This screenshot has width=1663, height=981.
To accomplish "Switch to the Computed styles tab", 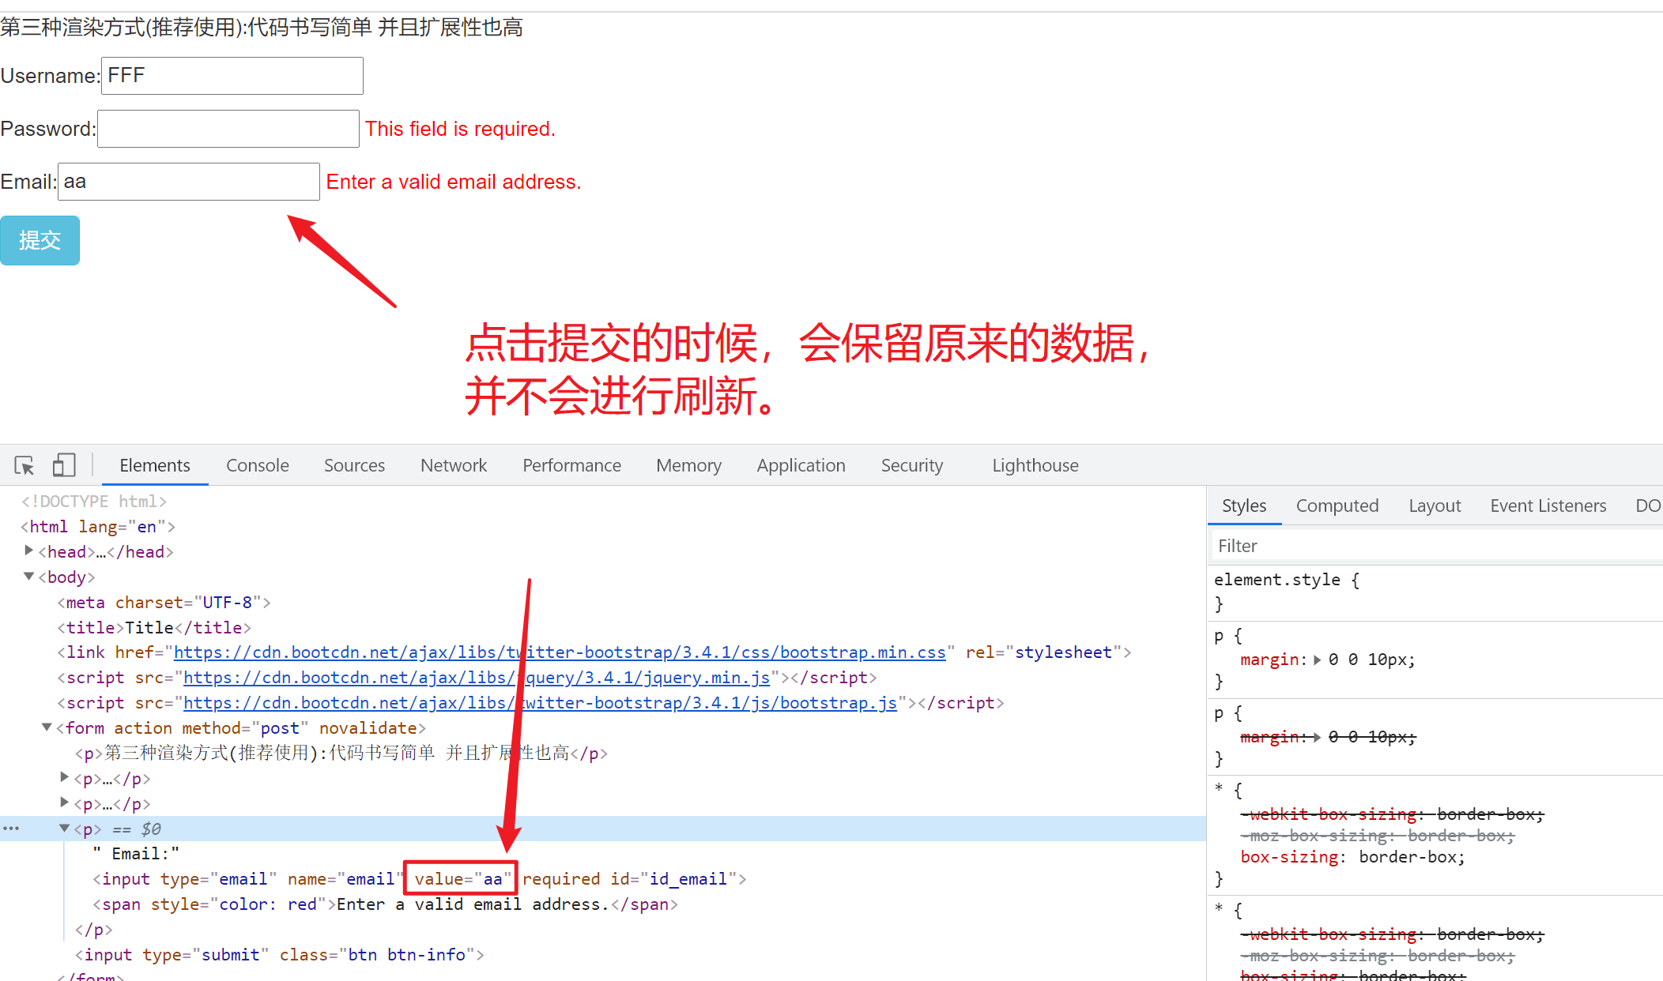I will coord(1337,506).
